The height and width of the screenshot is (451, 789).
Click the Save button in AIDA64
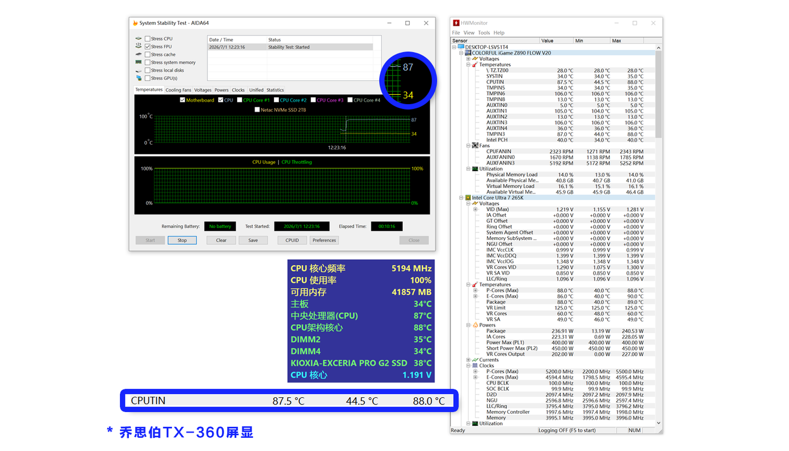pyautogui.click(x=253, y=241)
